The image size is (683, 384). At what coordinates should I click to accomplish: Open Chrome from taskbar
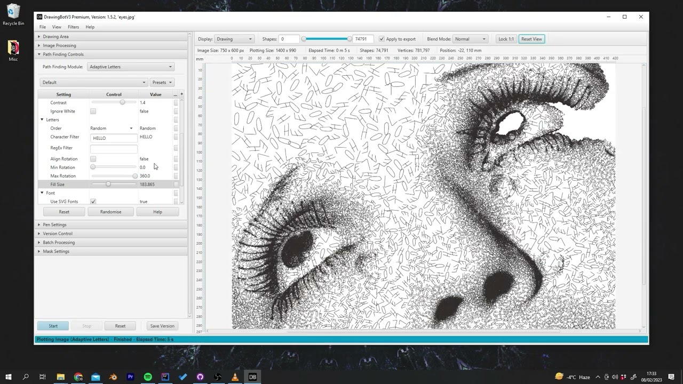(x=78, y=377)
